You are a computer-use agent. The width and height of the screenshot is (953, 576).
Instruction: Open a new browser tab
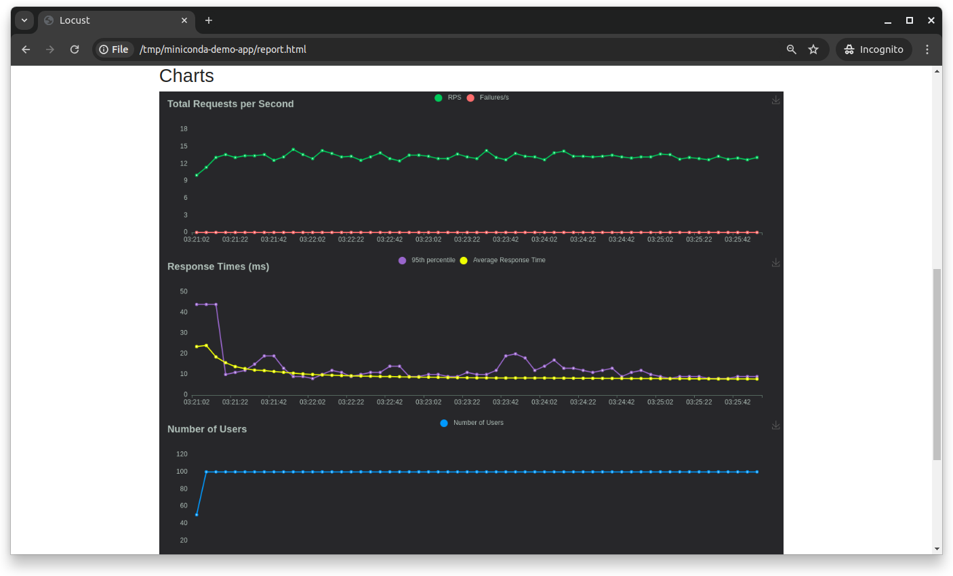click(209, 20)
